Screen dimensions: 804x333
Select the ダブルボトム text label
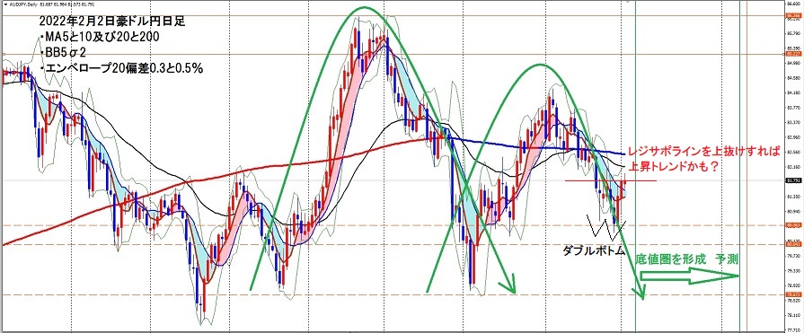(x=595, y=250)
